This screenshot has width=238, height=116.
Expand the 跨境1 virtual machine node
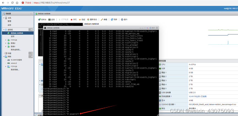point(6,47)
